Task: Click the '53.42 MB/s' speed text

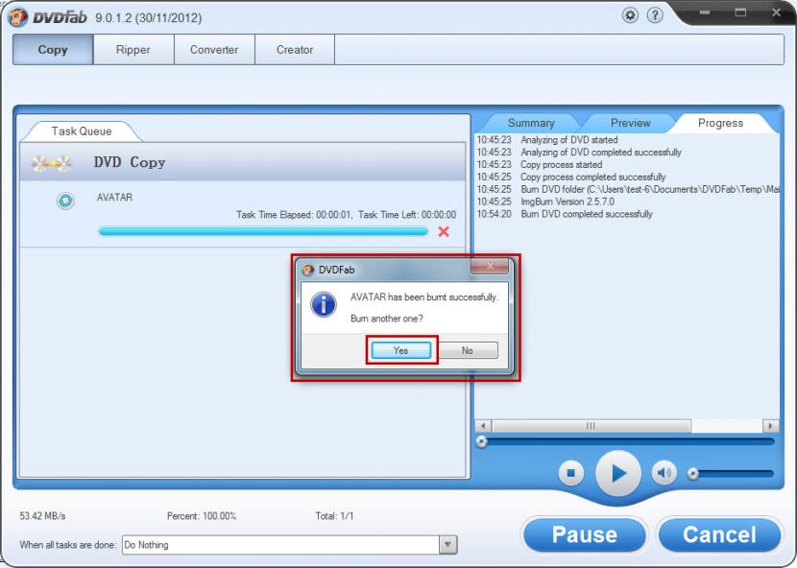Action: coord(42,515)
